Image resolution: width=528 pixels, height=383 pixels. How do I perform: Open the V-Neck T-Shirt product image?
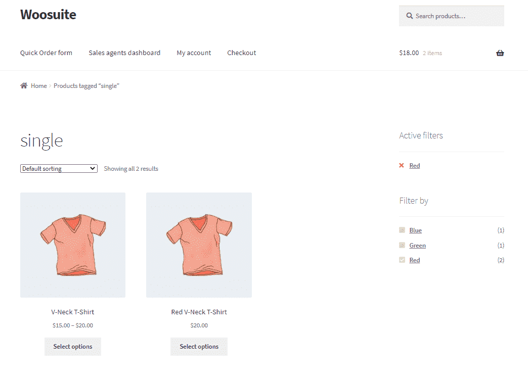(73, 245)
